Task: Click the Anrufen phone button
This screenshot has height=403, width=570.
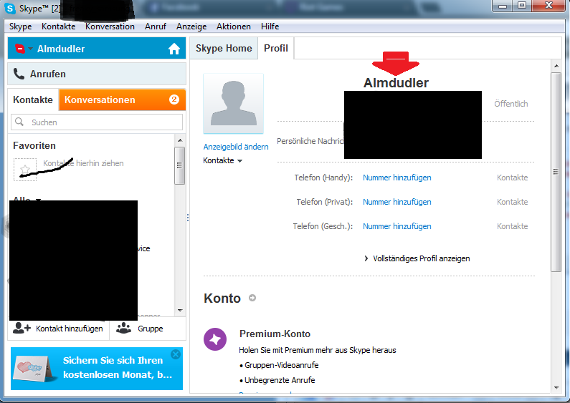Action: point(97,74)
